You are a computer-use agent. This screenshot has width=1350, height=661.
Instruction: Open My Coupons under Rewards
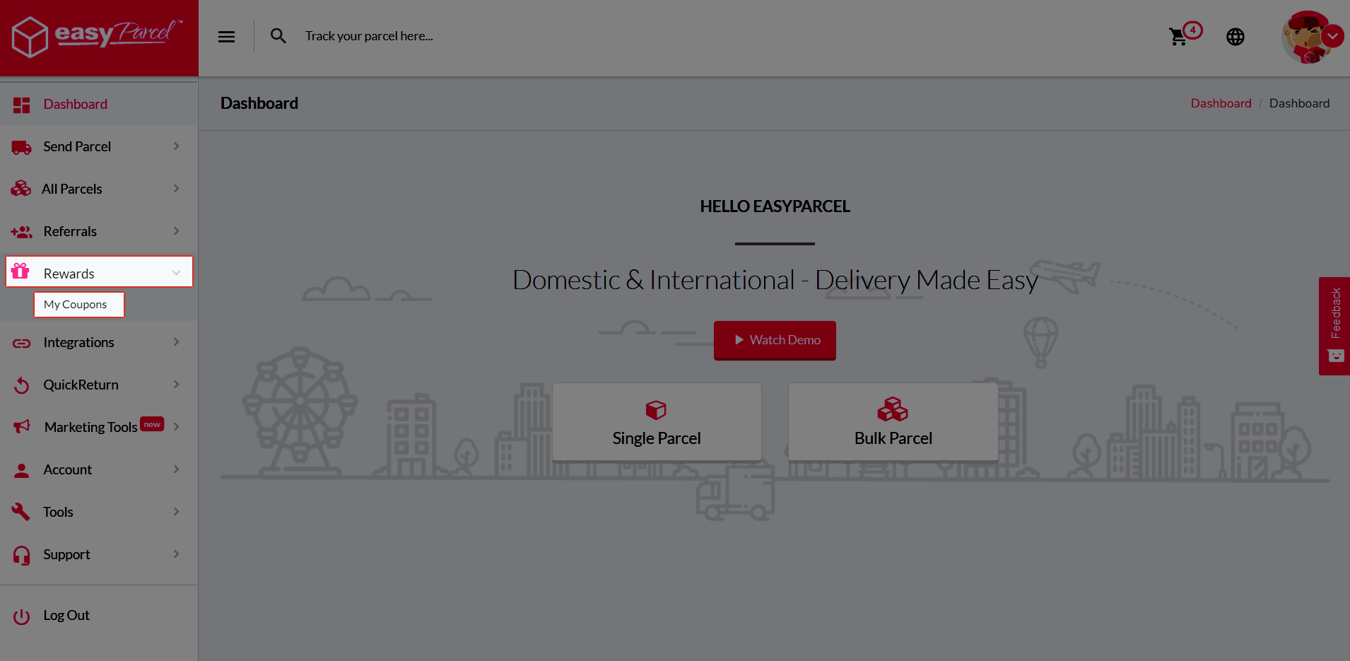click(76, 305)
